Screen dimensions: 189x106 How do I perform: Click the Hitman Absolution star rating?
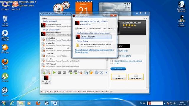(x=129, y=25)
